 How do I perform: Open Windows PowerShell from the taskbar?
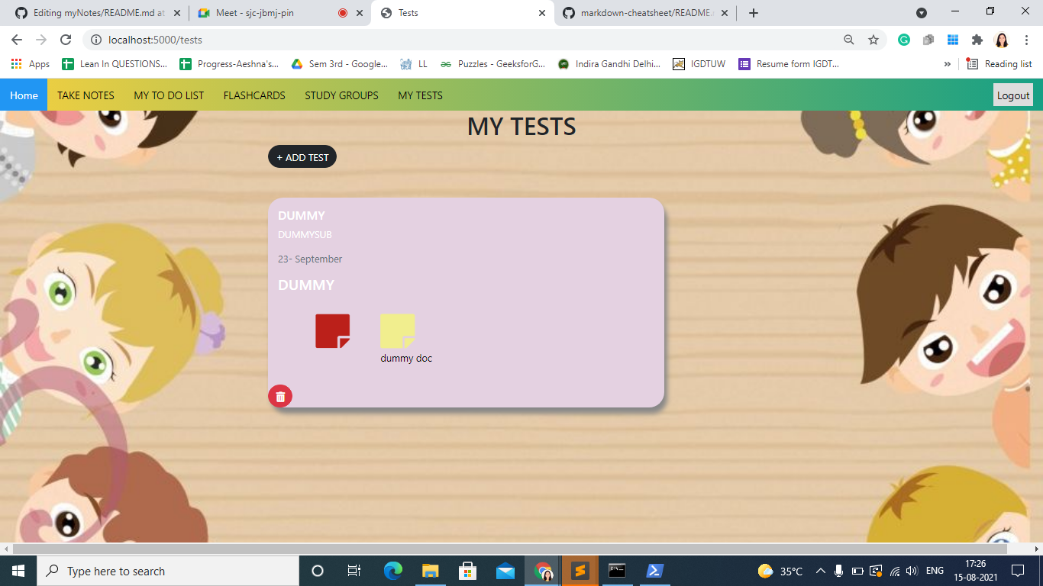click(654, 570)
